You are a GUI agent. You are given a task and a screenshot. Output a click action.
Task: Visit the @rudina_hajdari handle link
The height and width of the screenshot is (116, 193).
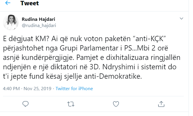pyautogui.click(x=39, y=26)
